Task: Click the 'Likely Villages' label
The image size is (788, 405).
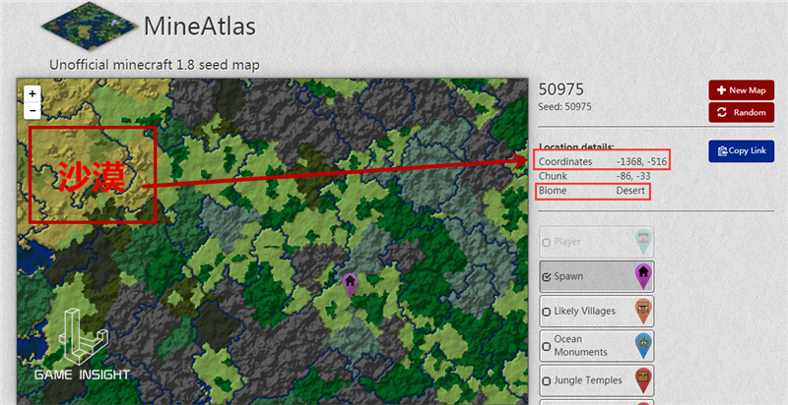Action: (584, 311)
